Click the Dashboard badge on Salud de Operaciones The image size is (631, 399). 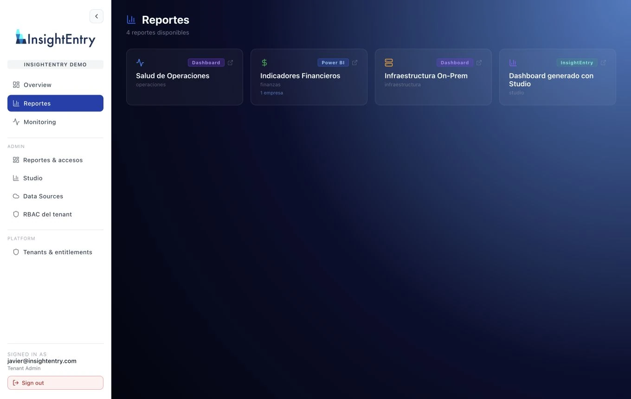pos(206,63)
